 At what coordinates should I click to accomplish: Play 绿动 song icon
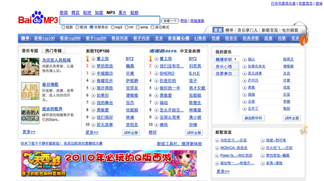[156, 103]
